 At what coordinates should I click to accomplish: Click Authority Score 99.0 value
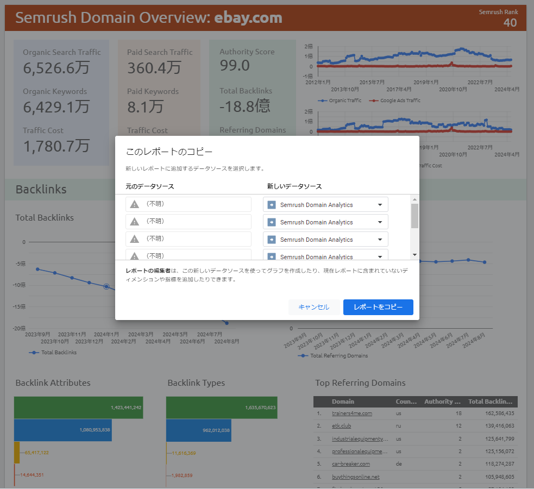coord(235,65)
